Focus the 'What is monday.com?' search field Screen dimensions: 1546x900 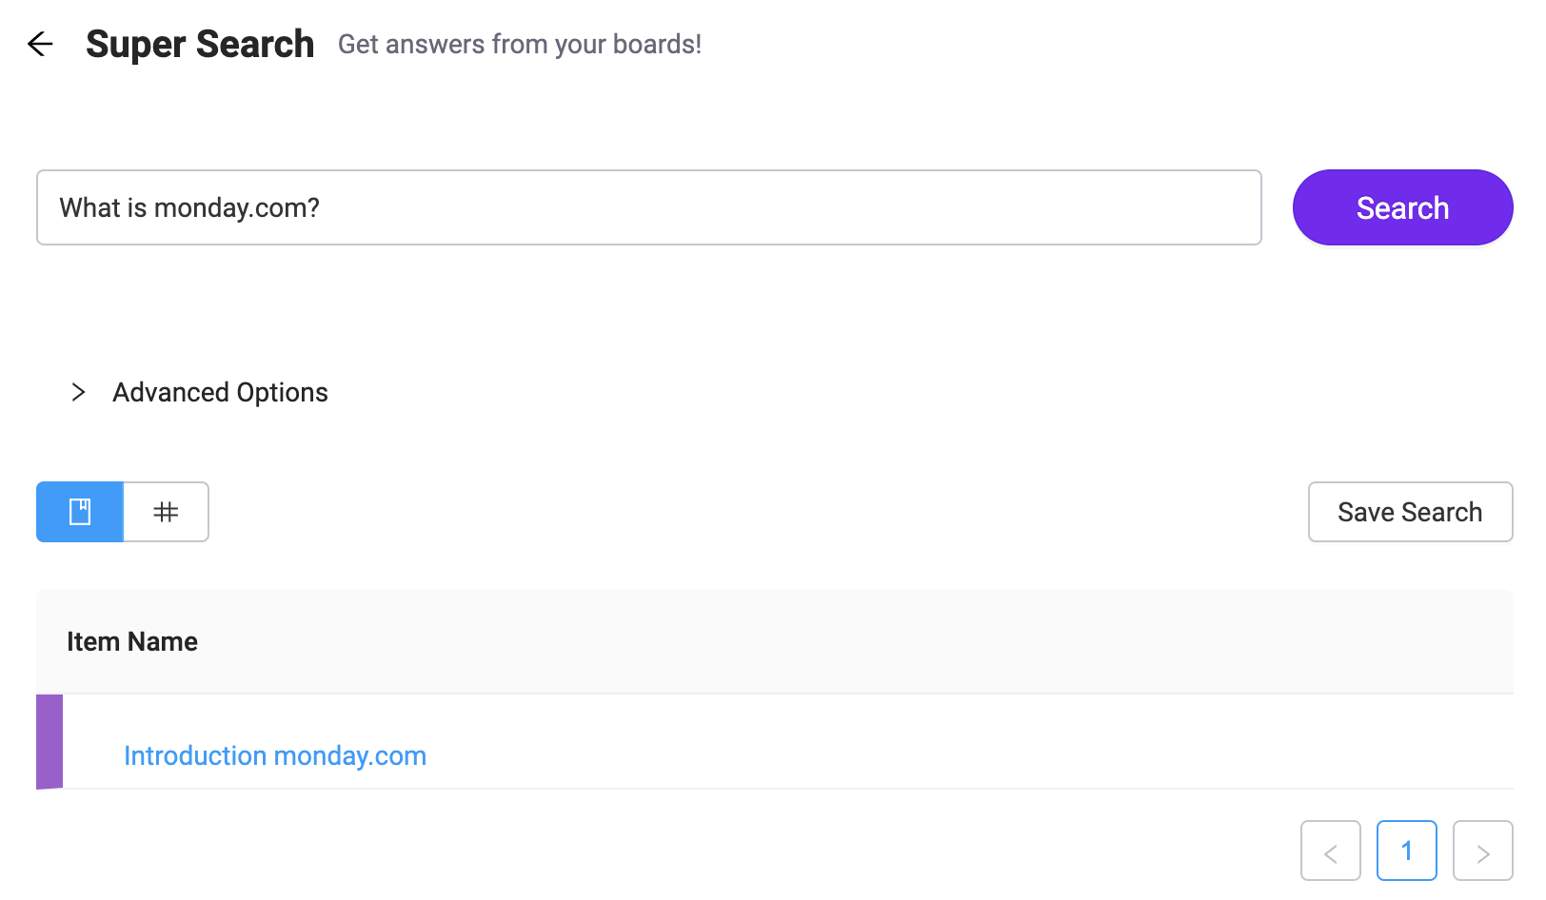click(647, 207)
